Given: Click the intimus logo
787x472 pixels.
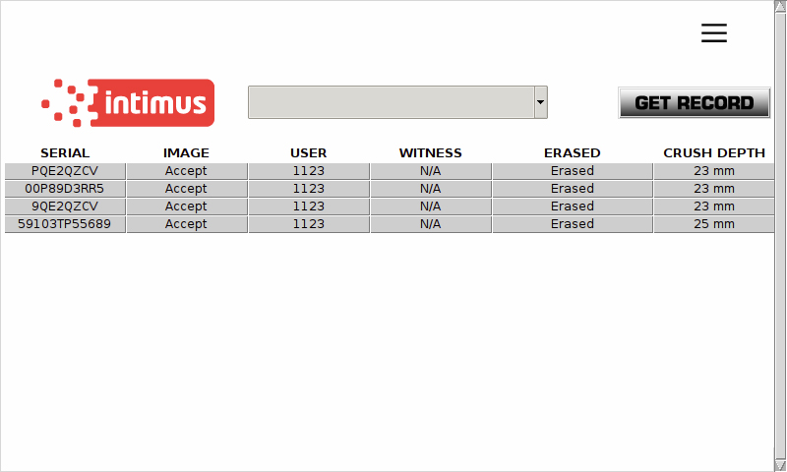Looking at the screenshot, I should click(128, 103).
